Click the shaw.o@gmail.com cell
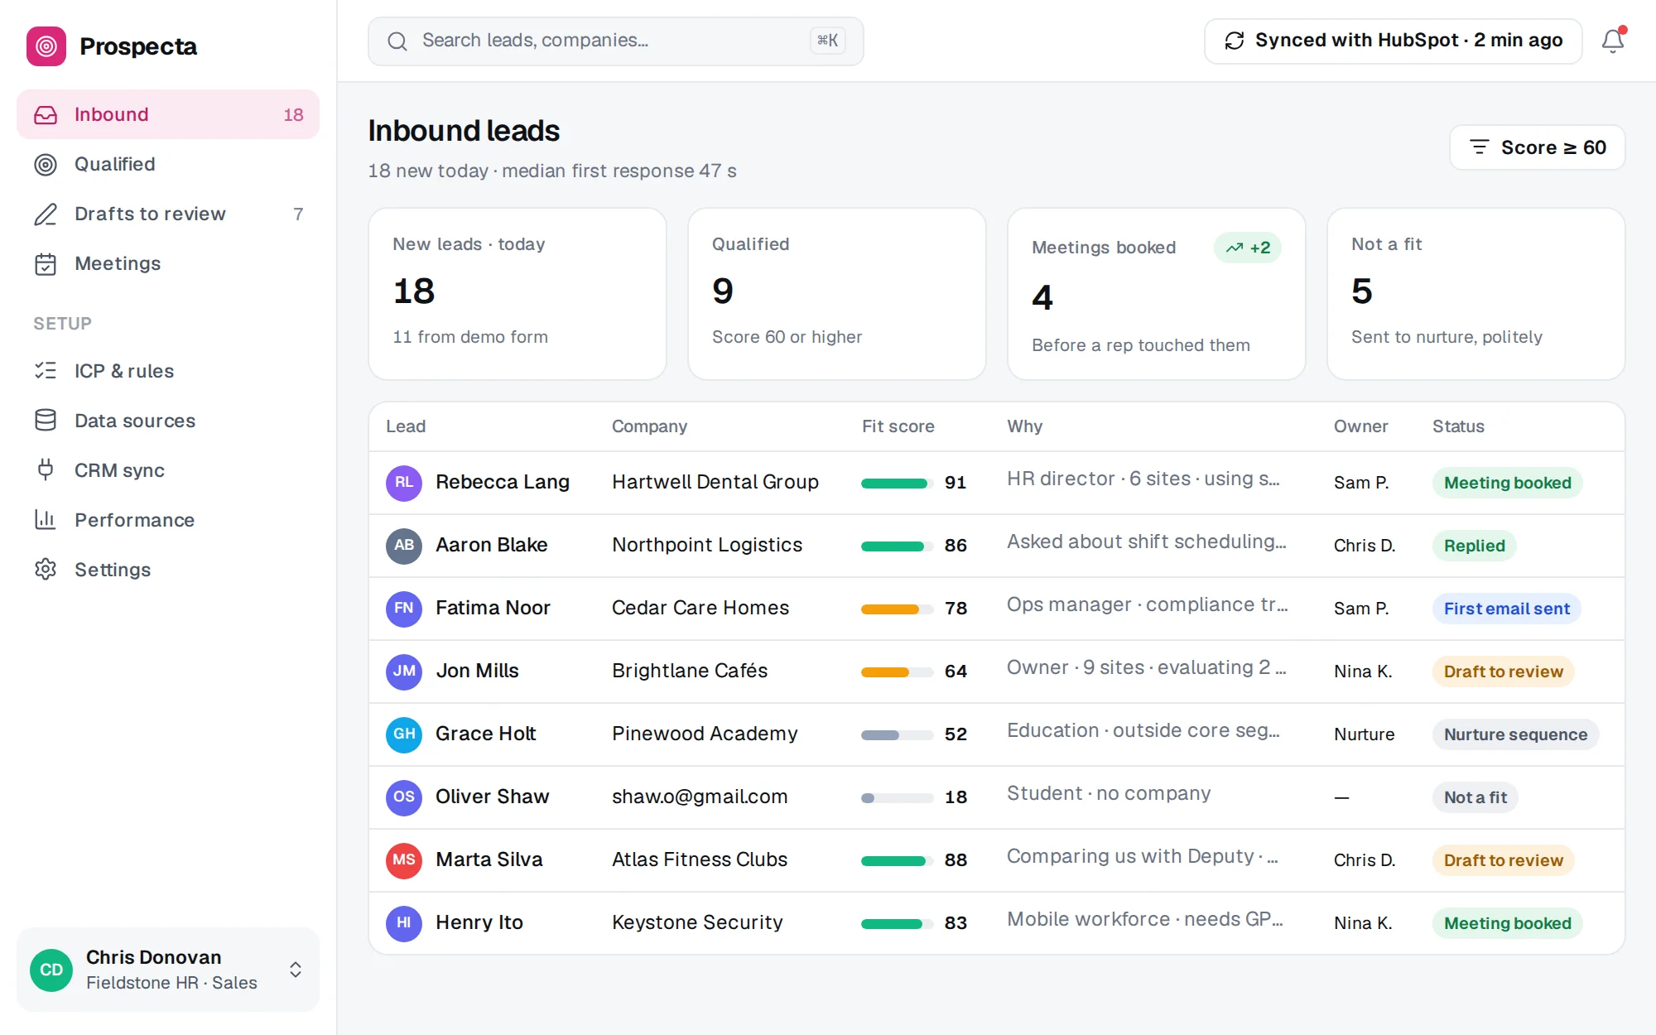Screen dimensions: 1656x1035 (700, 797)
